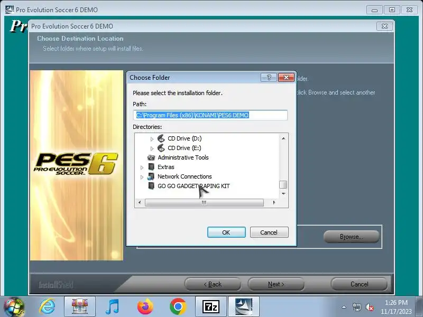Image resolution: width=423 pixels, height=317 pixels.
Task: Switch to the installer taskbar icon
Action: pyautogui.click(x=244, y=307)
